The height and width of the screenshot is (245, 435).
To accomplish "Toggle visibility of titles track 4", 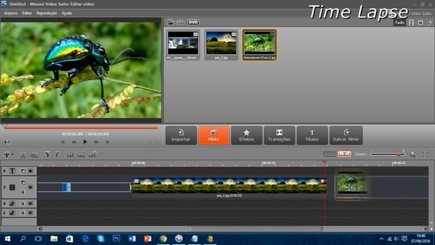I will [x=31, y=171].
